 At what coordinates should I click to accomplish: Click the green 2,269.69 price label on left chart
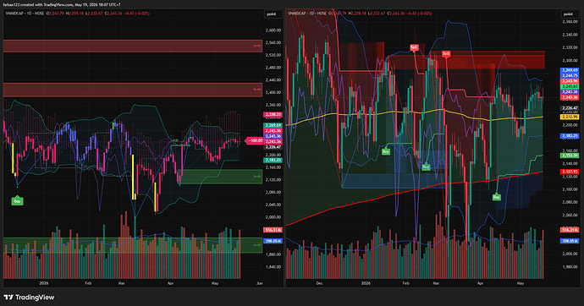[273, 125]
